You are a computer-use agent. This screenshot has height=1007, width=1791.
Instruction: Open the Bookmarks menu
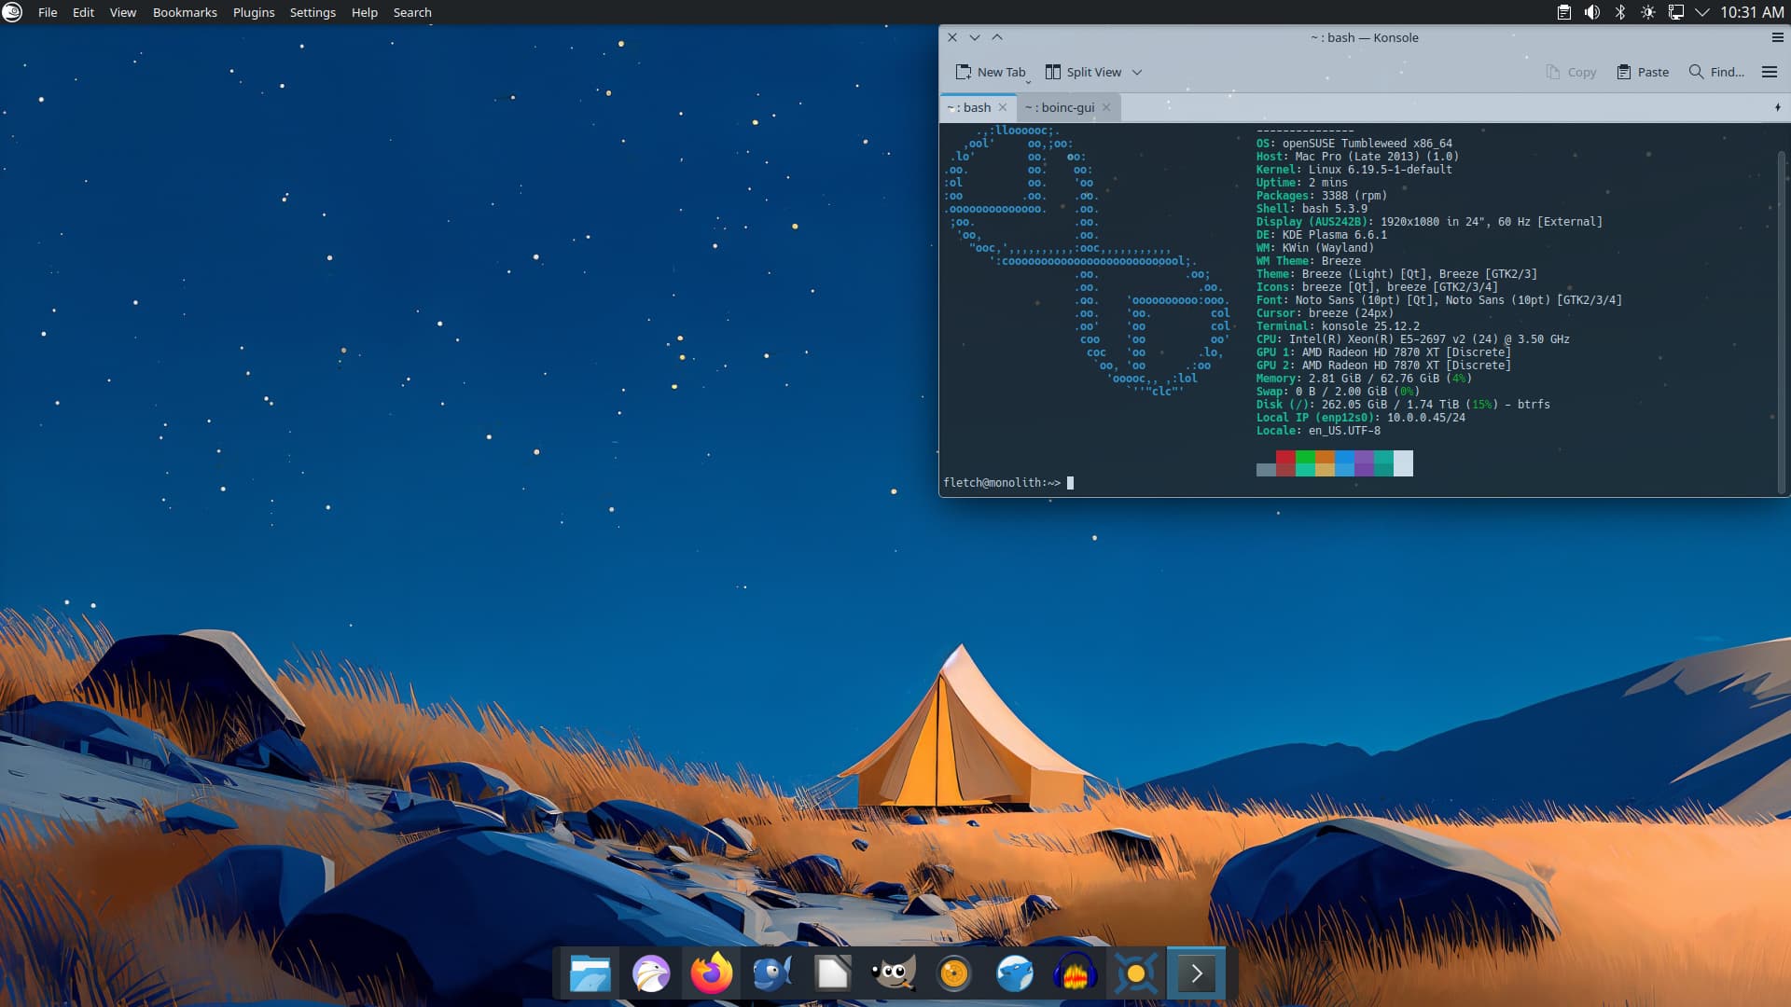pos(185,12)
